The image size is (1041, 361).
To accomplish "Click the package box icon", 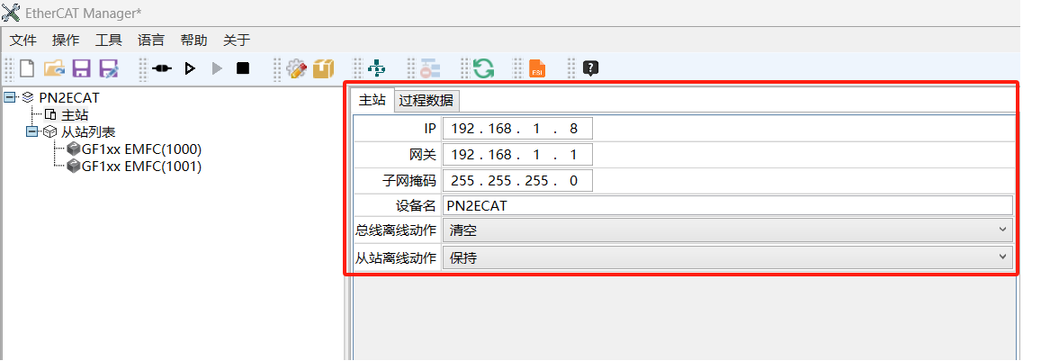I will tap(323, 68).
